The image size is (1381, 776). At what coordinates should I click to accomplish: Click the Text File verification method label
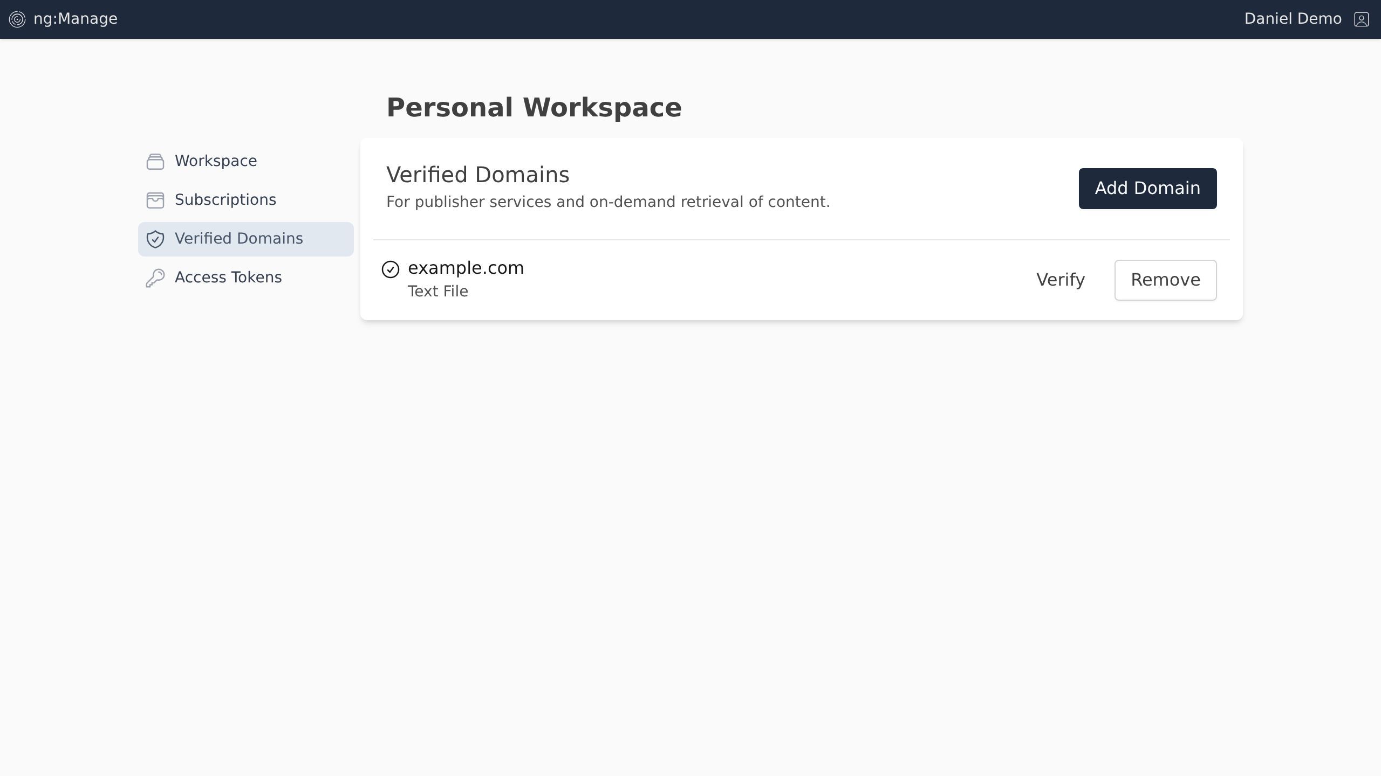click(x=437, y=291)
